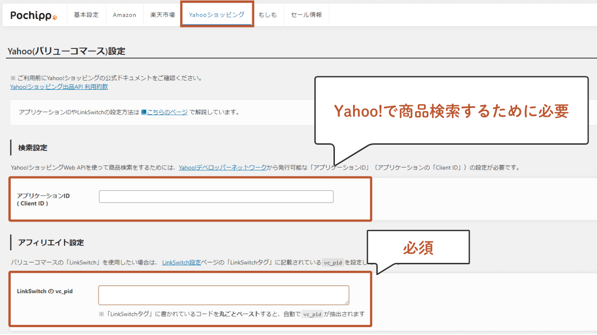Open Yahoo!ショッピング出品API 利用約款 link
Image resolution: width=597 pixels, height=335 pixels.
59,87
